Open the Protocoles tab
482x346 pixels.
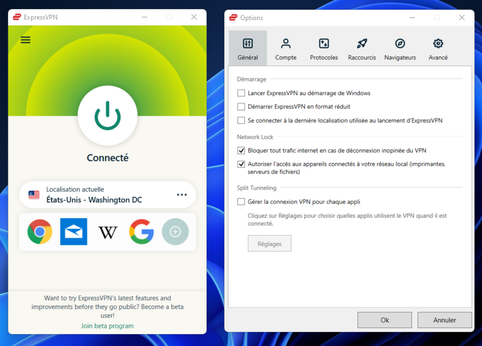(x=324, y=48)
